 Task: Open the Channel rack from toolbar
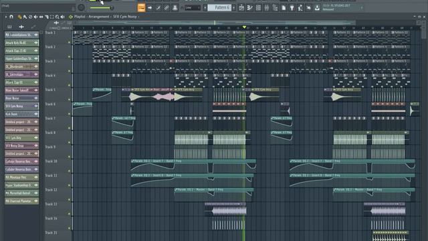coord(258,8)
